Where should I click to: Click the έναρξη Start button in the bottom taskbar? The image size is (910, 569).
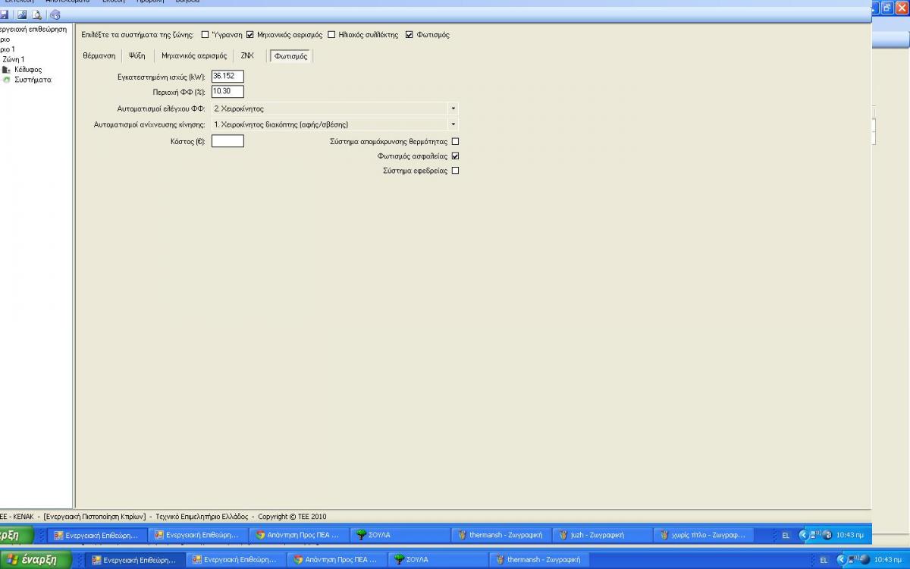click(x=36, y=560)
